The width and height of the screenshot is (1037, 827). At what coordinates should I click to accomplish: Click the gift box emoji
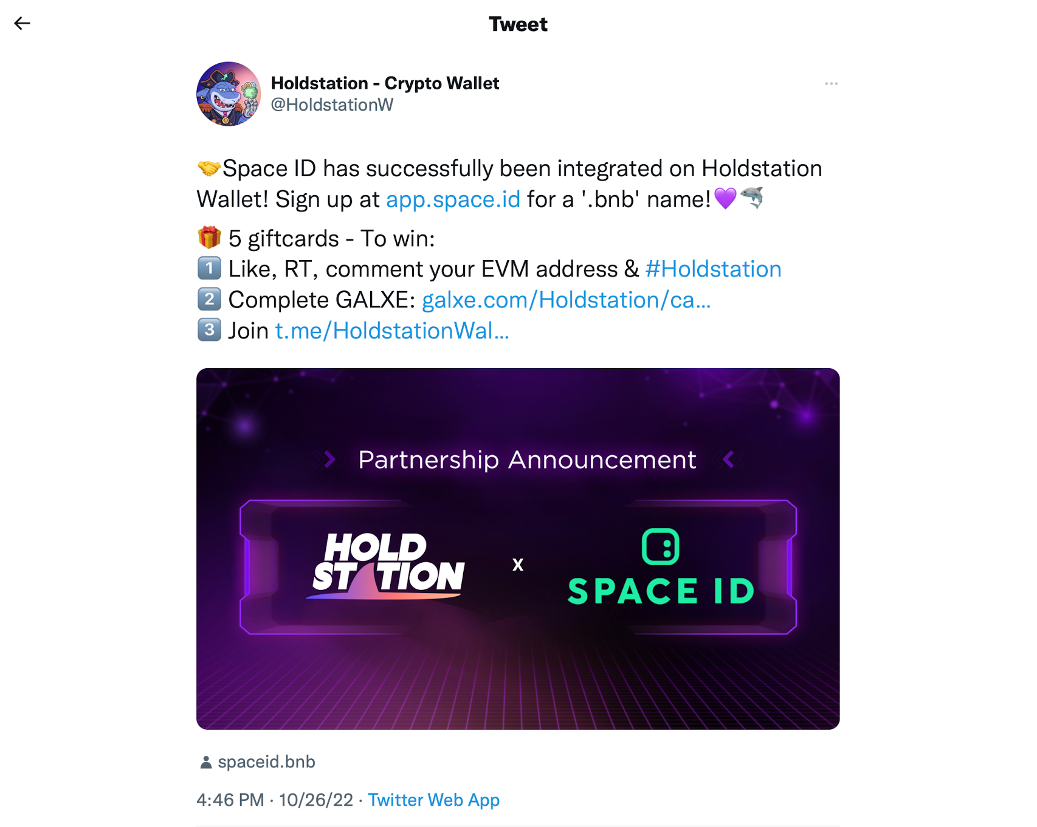coord(209,238)
